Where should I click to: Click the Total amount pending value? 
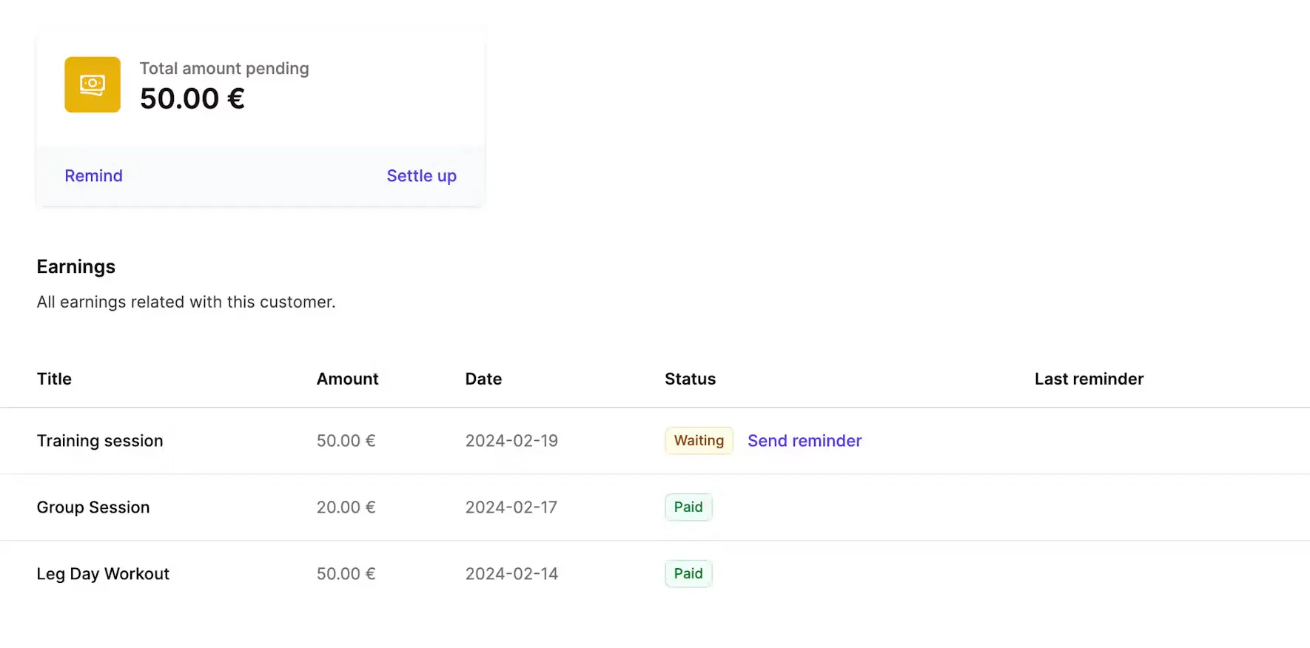(x=192, y=98)
